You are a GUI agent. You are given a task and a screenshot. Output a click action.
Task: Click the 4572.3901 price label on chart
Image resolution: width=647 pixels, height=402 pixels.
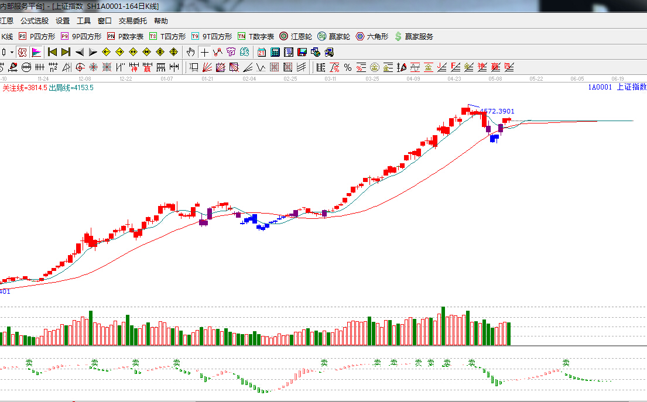[x=497, y=111]
